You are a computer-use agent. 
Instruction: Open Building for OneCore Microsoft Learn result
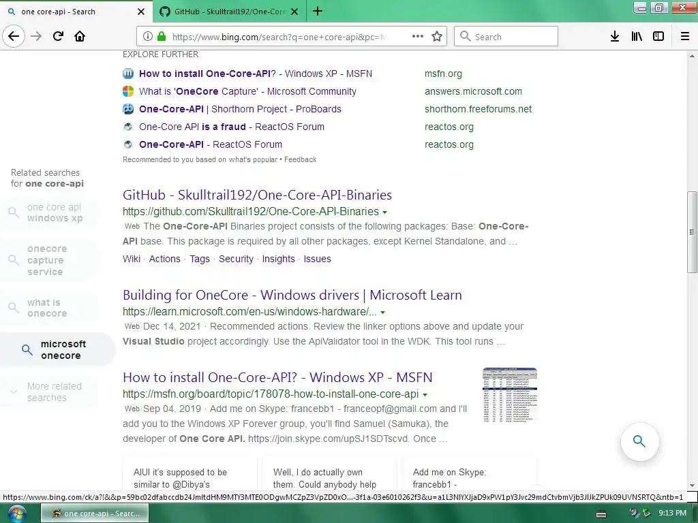(x=292, y=295)
